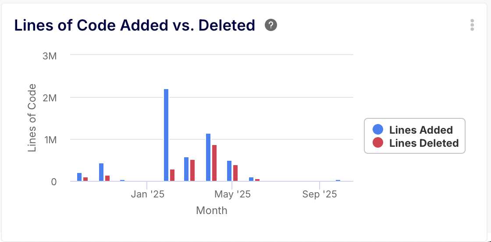Click the 'Lines of Code' y-axis title
This screenshot has height=242, width=491.
click(x=32, y=118)
